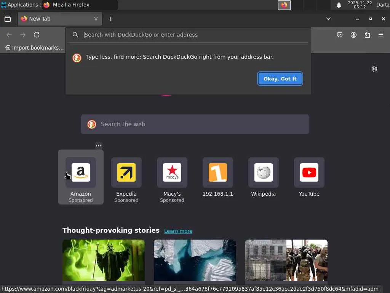
Task: Click the reload page button
Action: point(37,35)
